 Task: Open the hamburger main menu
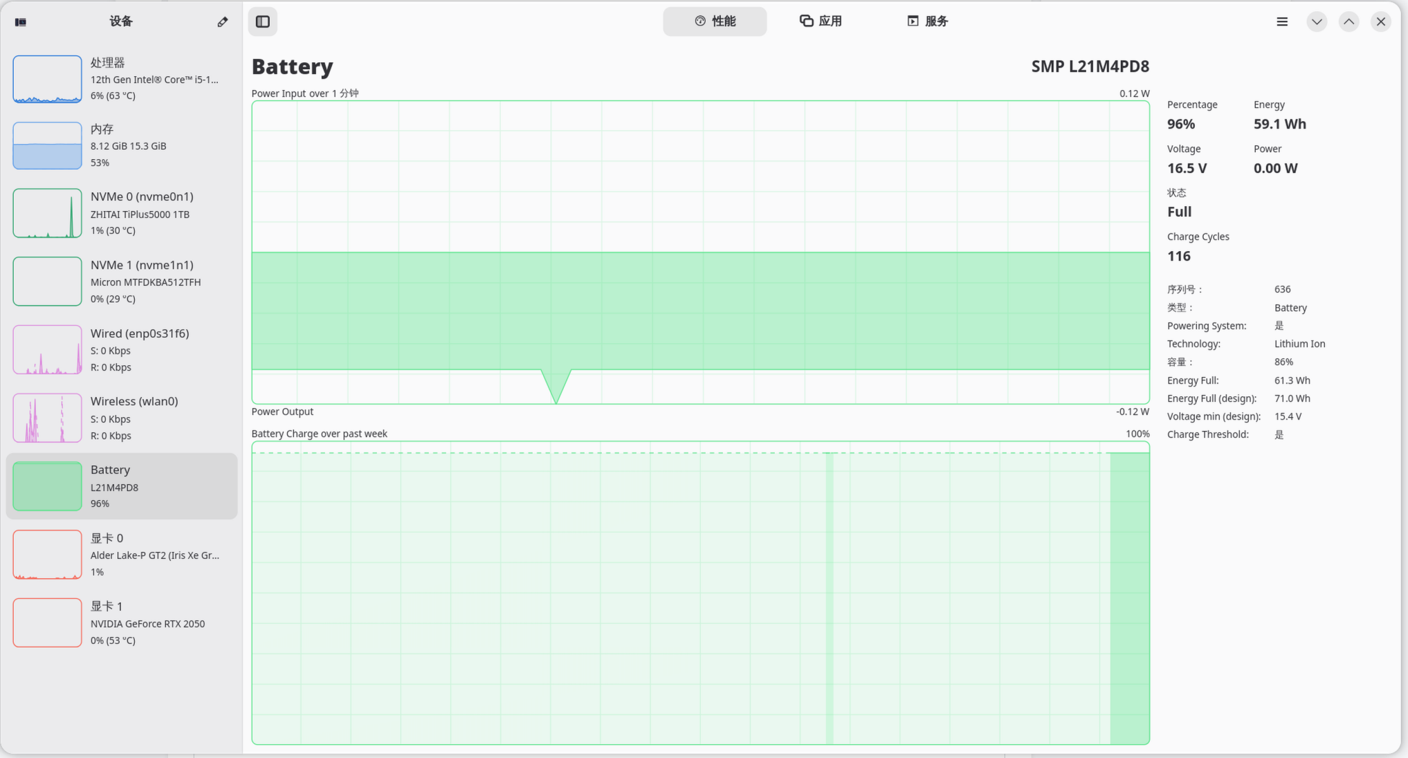(1282, 22)
